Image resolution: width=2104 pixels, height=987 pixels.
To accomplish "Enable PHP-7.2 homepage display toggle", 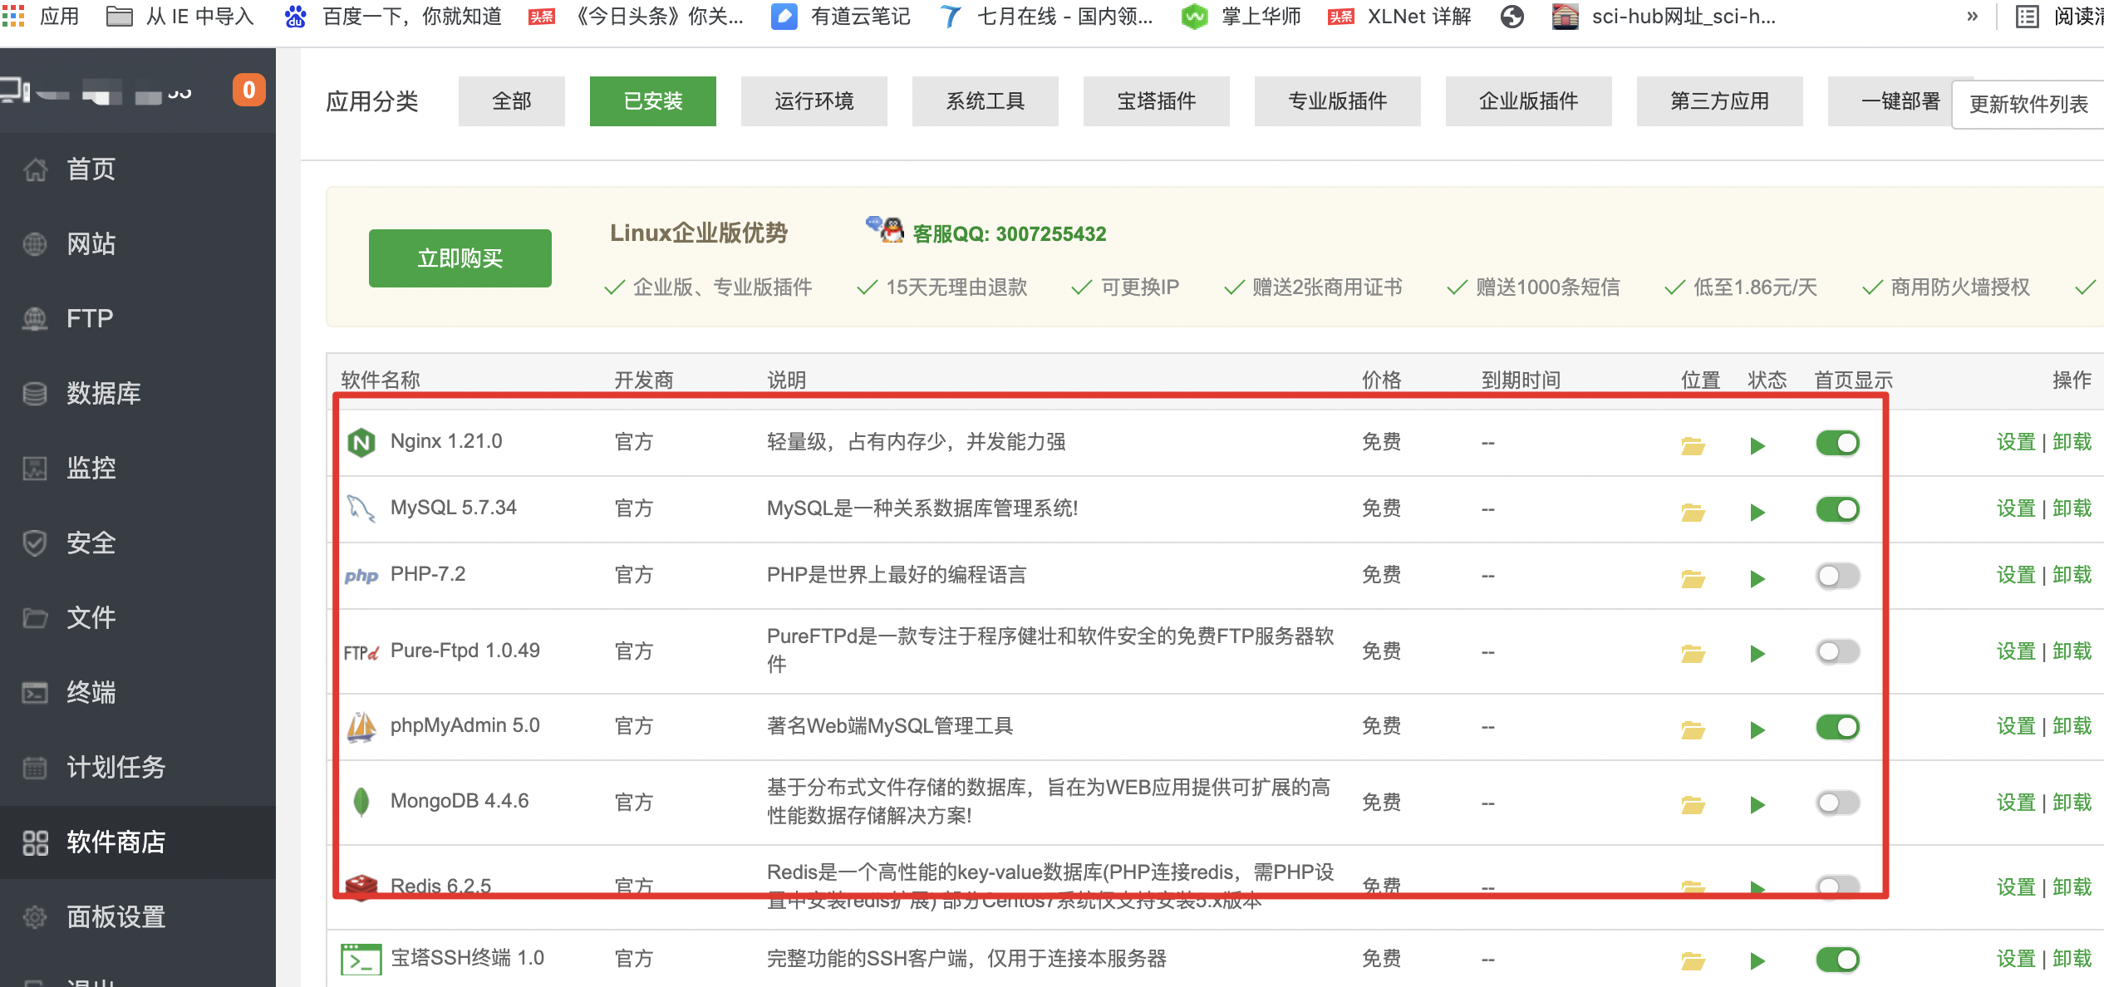I will click(x=1837, y=576).
